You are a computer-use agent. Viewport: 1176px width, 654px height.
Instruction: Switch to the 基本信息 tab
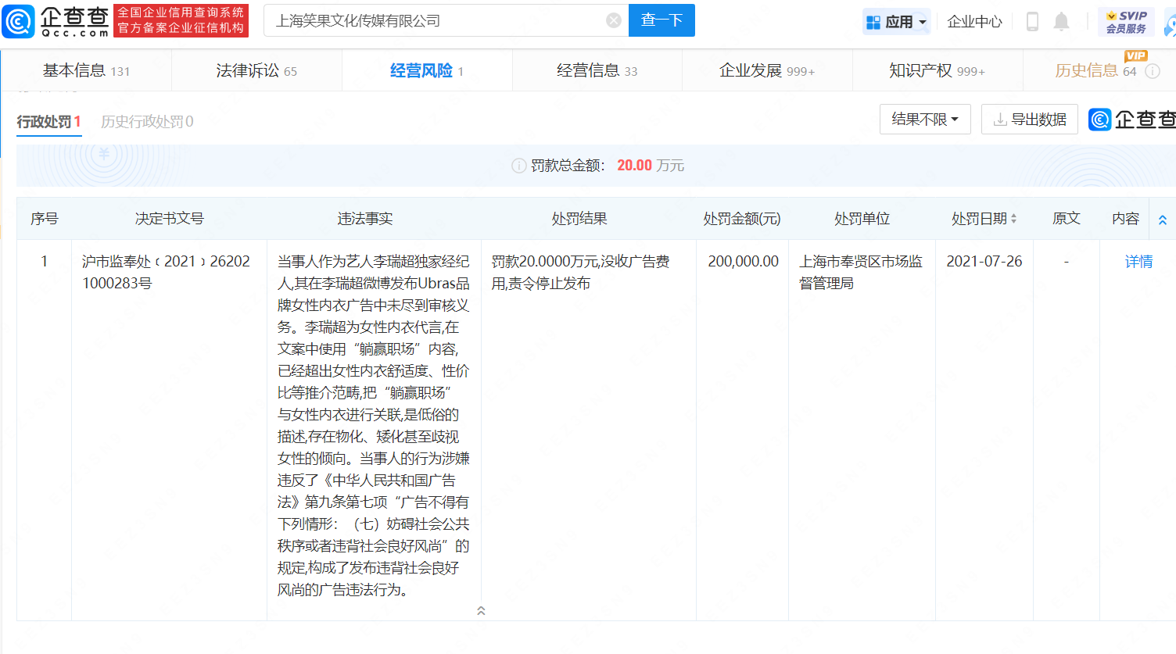[86, 71]
